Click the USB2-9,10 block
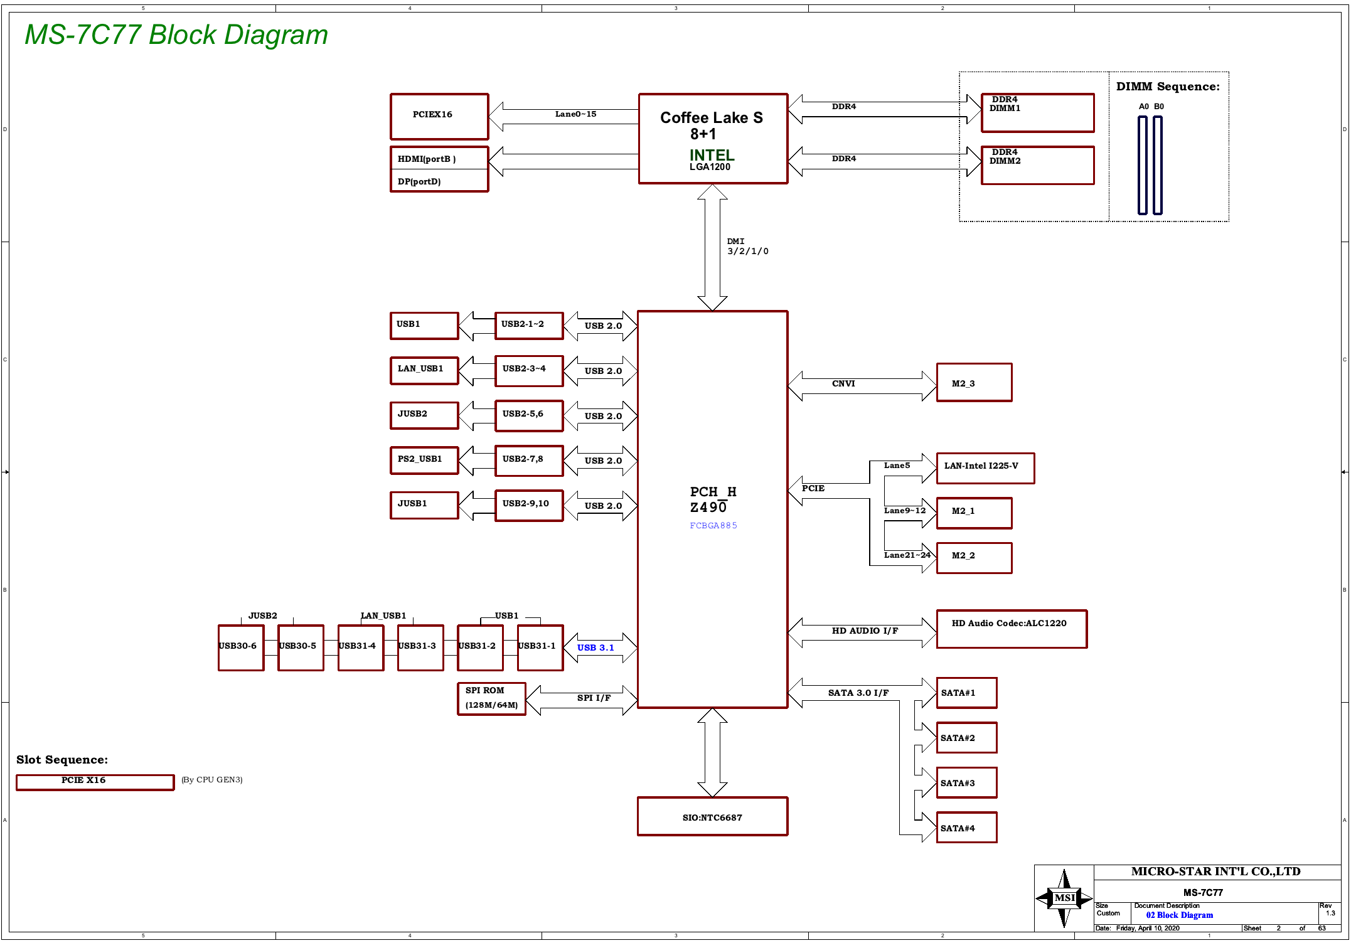This screenshot has height=943, width=1351. [x=529, y=506]
